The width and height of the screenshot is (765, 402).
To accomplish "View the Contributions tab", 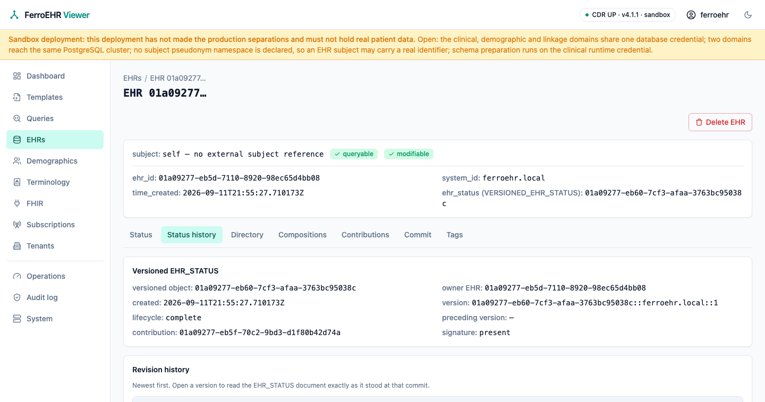I will (365, 235).
